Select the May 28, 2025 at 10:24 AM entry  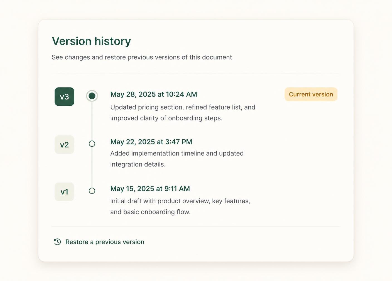(154, 94)
